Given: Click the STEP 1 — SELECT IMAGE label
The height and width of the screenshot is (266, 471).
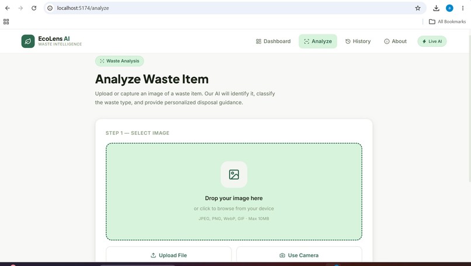Looking at the screenshot, I should pyautogui.click(x=137, y=133).
